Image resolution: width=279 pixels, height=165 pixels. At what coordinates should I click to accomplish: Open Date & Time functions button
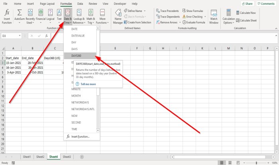(x=68, y=17)
